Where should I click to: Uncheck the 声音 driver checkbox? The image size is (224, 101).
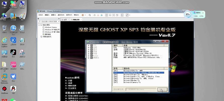[91, 52]
